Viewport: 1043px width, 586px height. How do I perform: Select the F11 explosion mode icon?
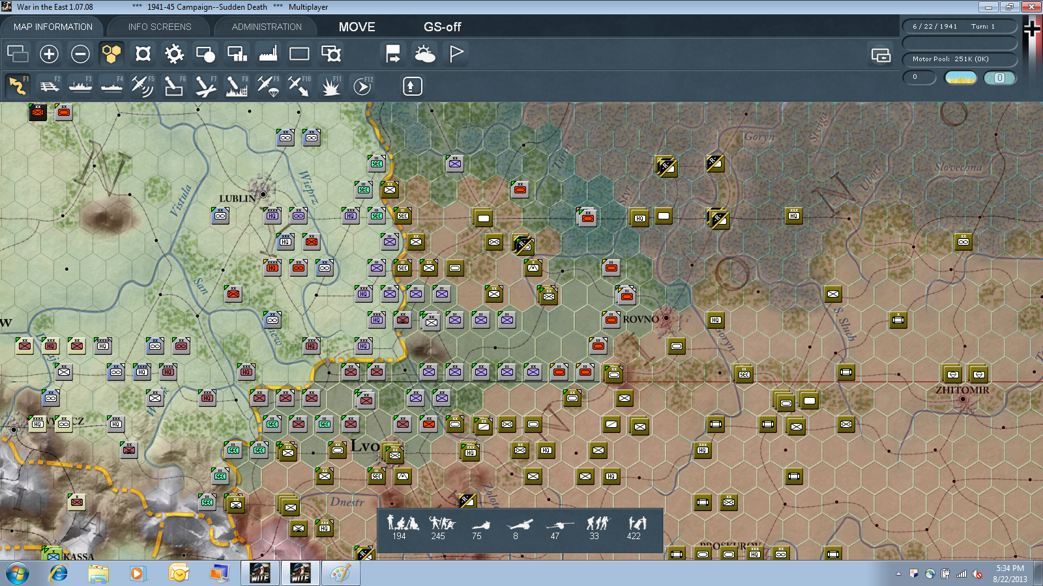pos(331,86)
